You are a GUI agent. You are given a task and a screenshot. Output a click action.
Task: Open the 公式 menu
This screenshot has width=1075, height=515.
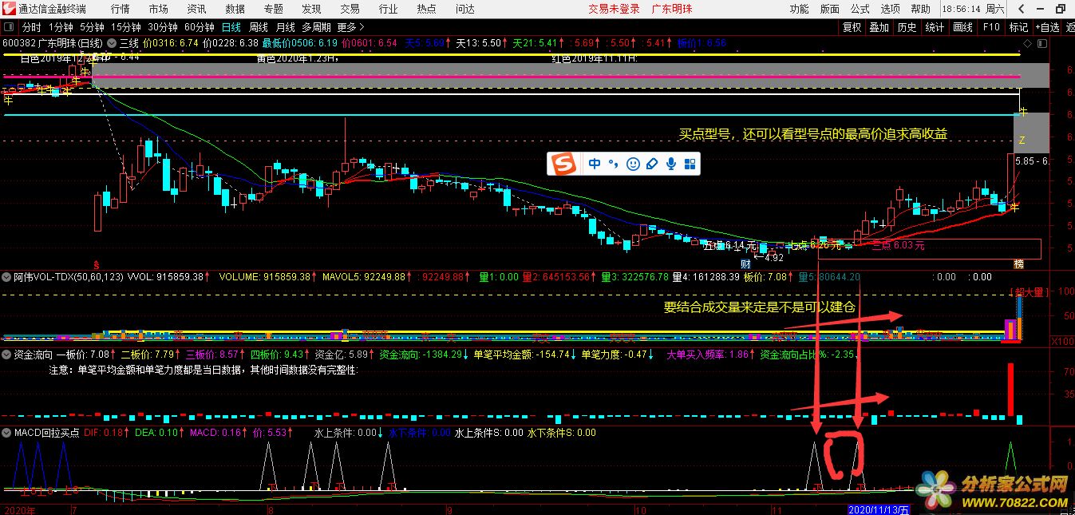pos(860,9)
